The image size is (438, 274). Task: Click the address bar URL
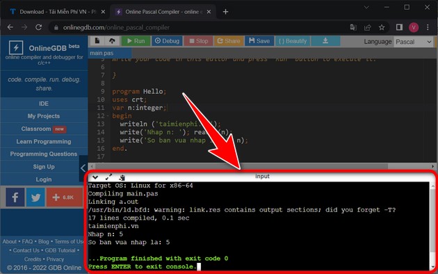(x=116, y=27)
